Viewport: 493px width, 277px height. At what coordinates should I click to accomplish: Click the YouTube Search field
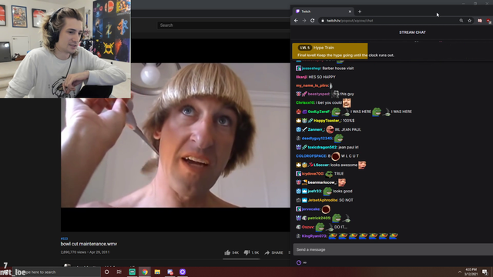223,25
